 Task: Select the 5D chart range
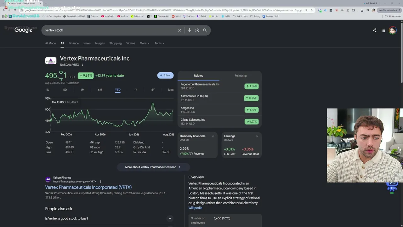(65, 90)
